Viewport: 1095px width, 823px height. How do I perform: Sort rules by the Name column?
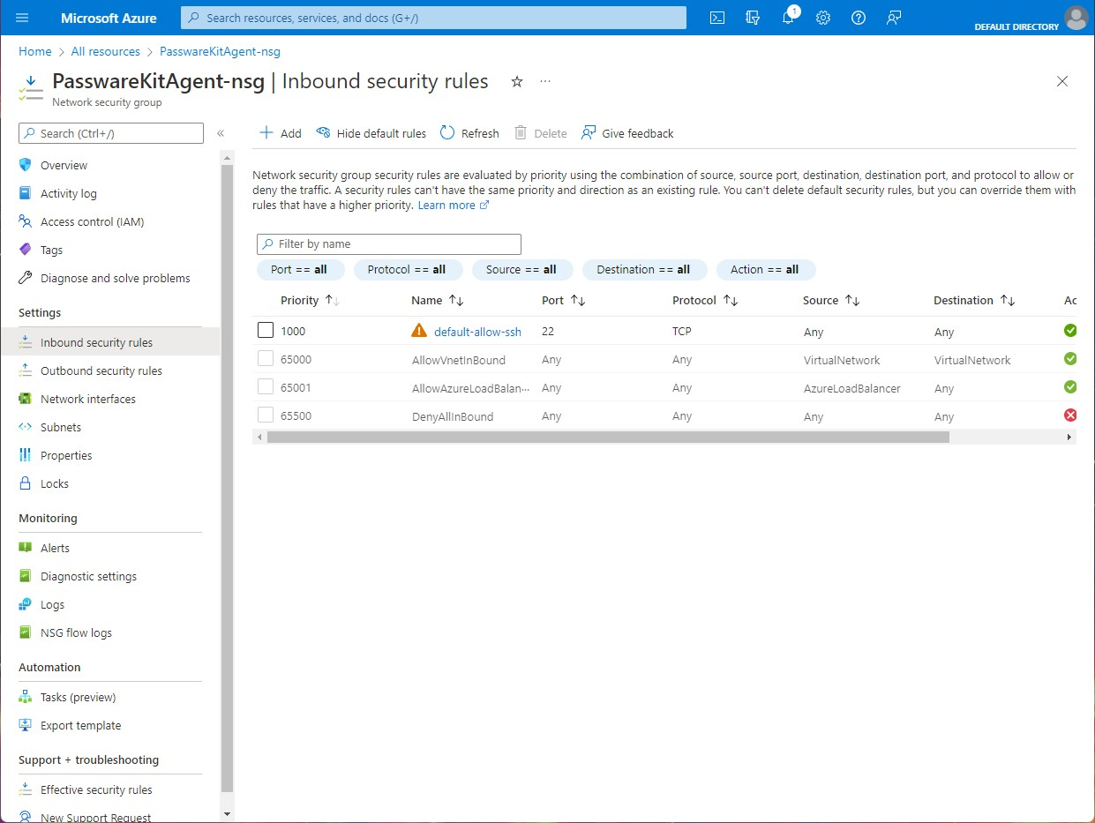point(438,301)
